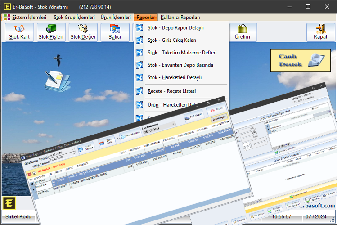337x225 pixels.
Task: Open Stok Değer from the toolbar
Action: click(x=83, y=32)
